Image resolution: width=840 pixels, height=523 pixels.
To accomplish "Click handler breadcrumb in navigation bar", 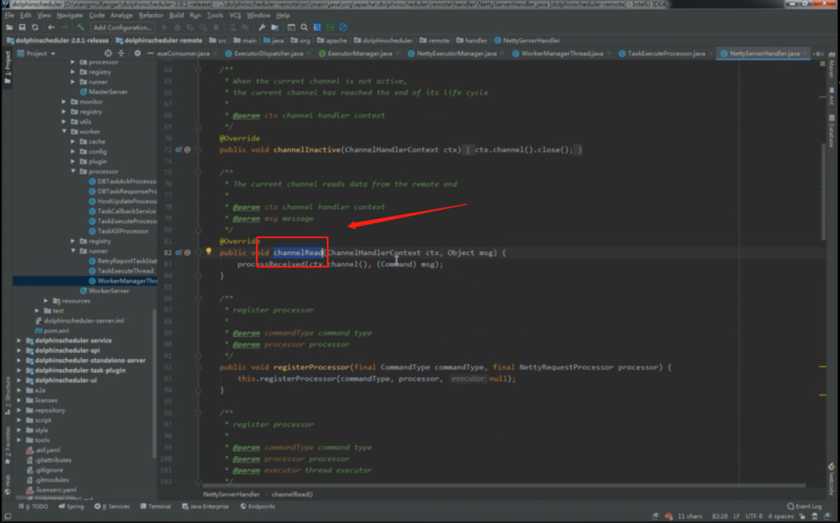I will click(472, 40).
